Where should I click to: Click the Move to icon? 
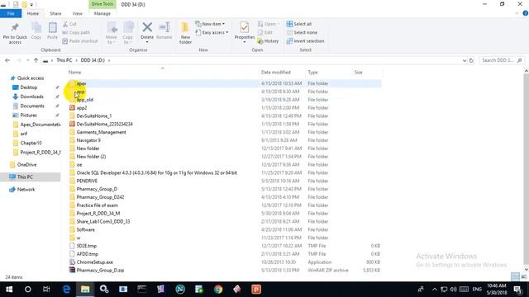pos(112,27)
